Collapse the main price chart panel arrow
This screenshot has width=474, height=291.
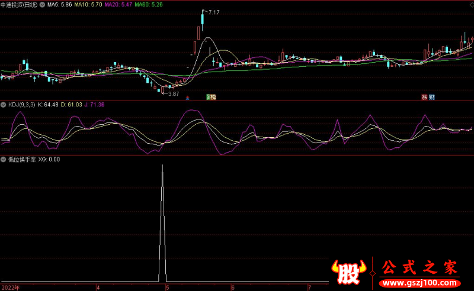click(x=4, y=4)
